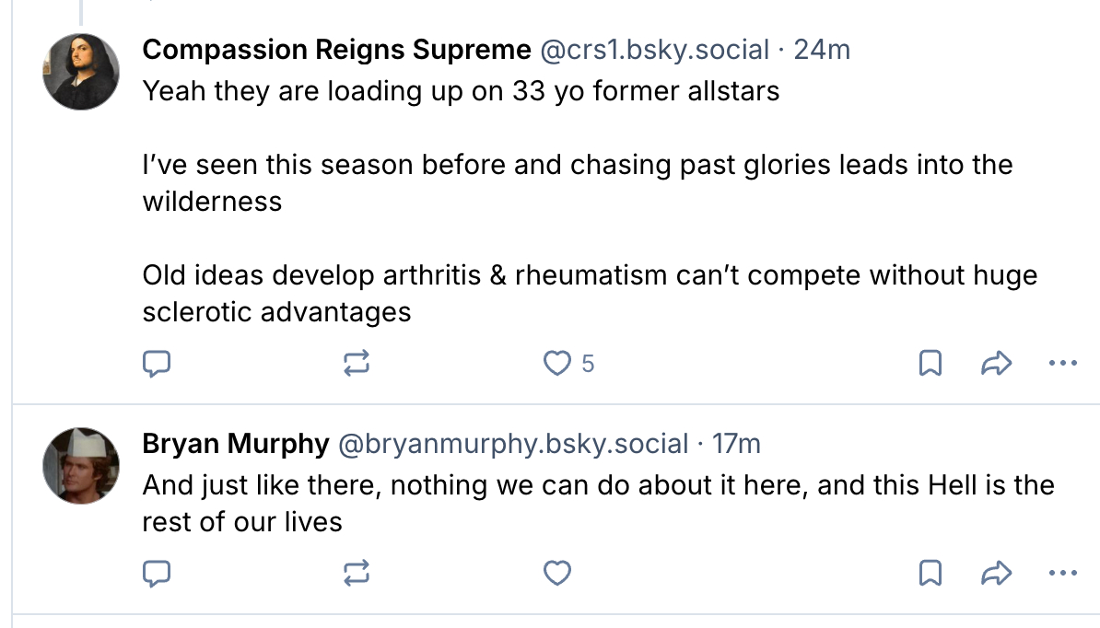Open the 17m timestamp permalink
The height and width of the screenshot is (628, 1100).
[x=737, y=444]
